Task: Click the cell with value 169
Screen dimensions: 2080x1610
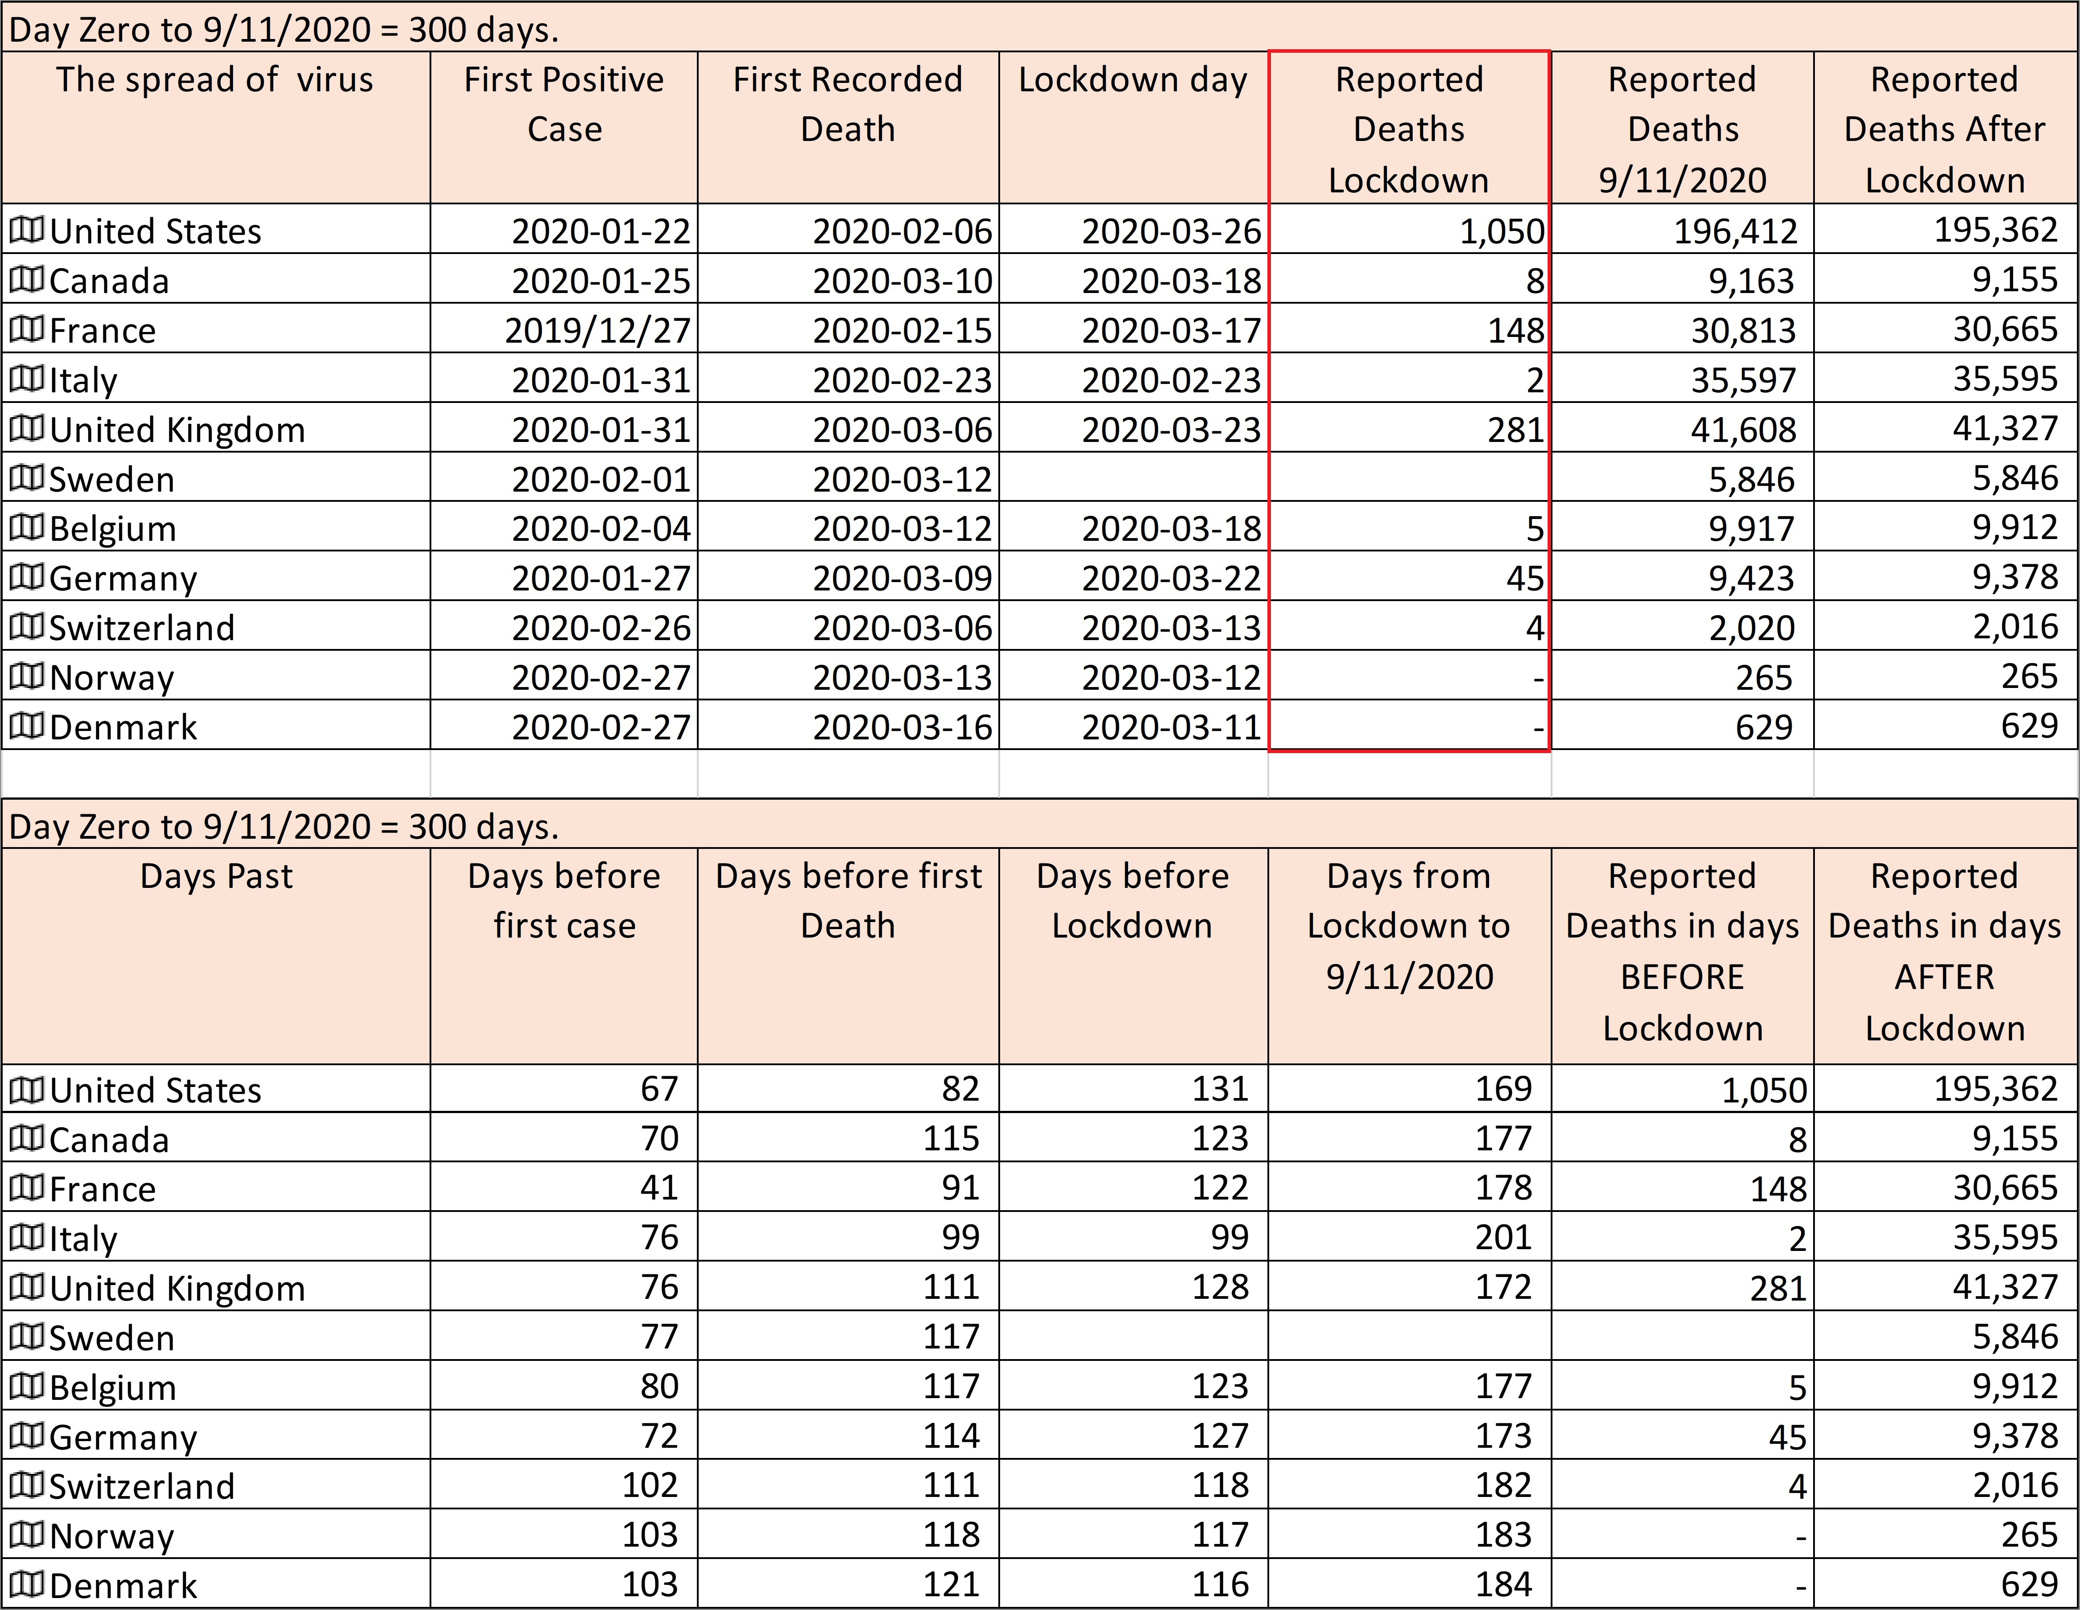Action: (1410, 1088)
